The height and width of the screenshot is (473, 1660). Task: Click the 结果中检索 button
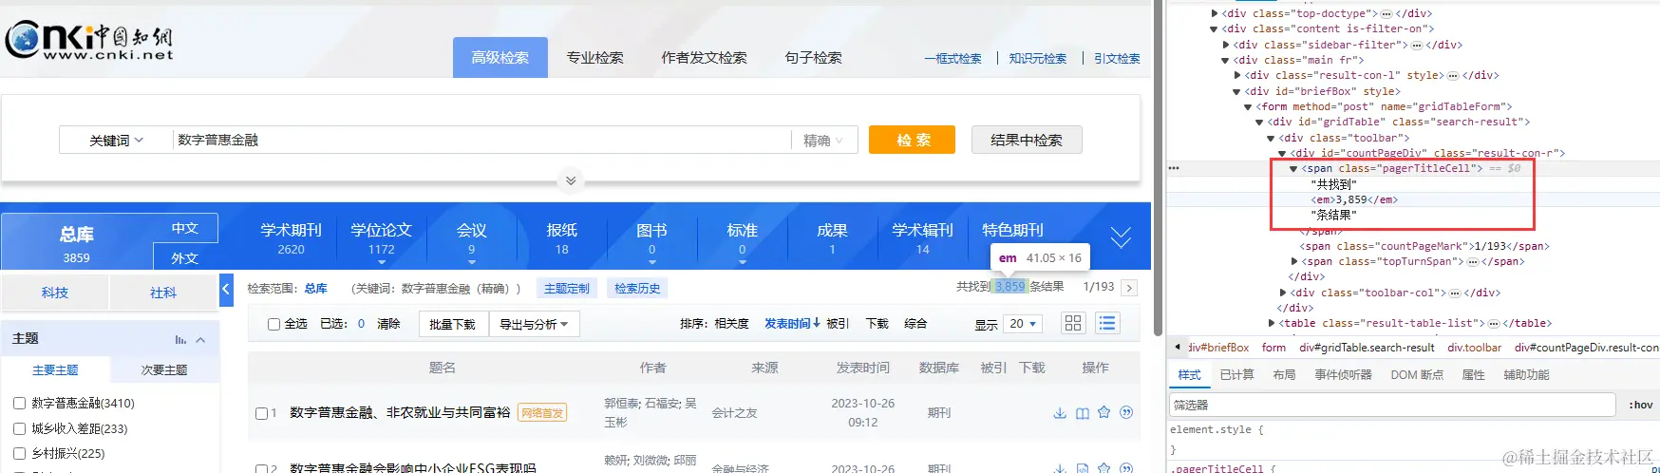(x=1027, y=140)
